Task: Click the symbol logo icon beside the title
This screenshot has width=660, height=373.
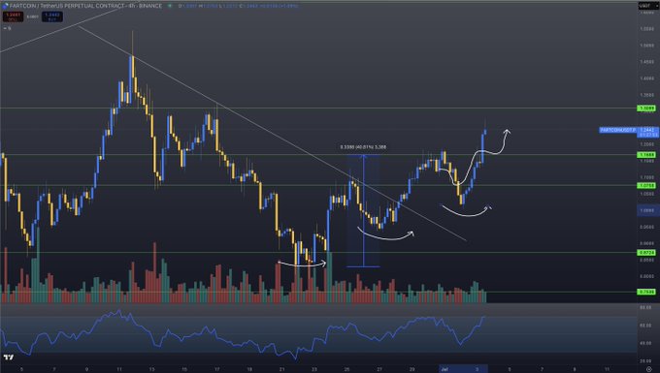Action: [x=5, y=6]
